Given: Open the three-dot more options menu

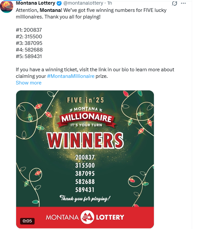Looking at the screenshot, I should pos(183,3).
